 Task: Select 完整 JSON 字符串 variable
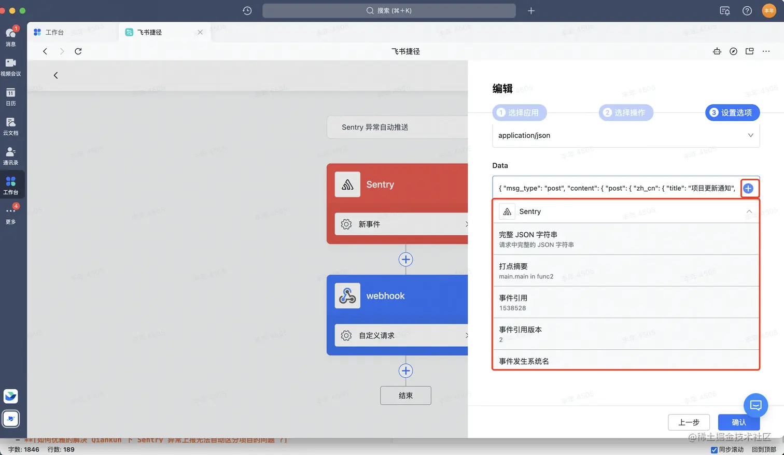(x=626, y=239)
